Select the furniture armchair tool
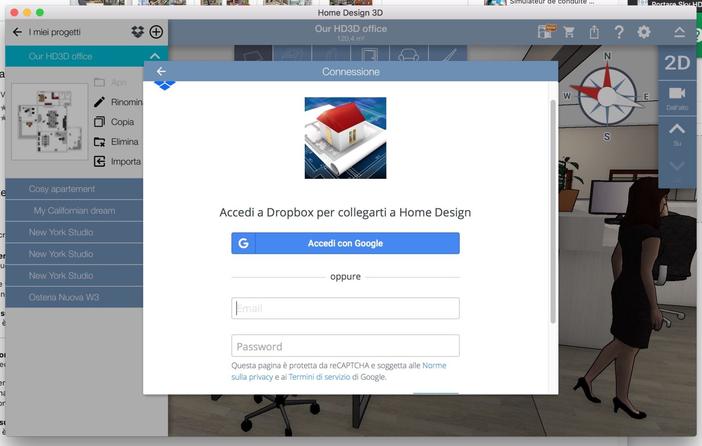The image size is (702, 446). [x=409, y=54]
